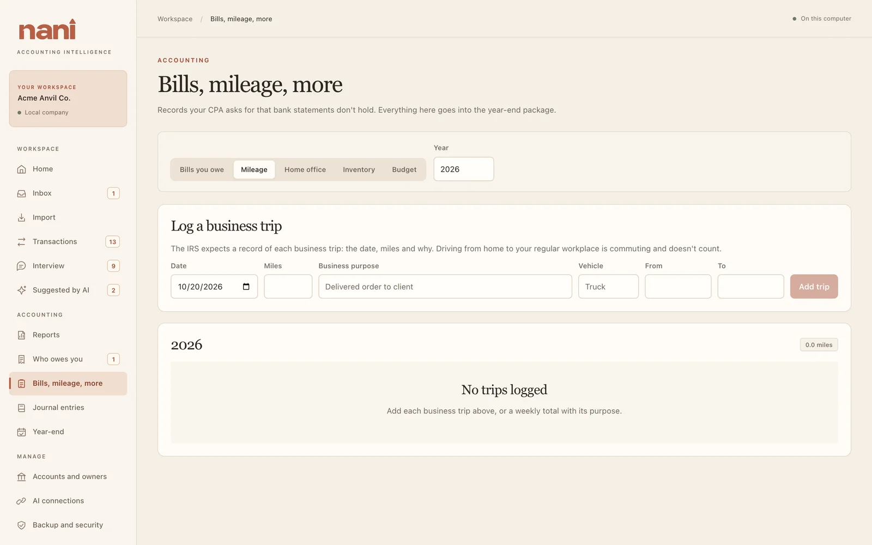Click the Import download-arrow icon
Viewport: 872px width, 545px height.
pos(21,217)
